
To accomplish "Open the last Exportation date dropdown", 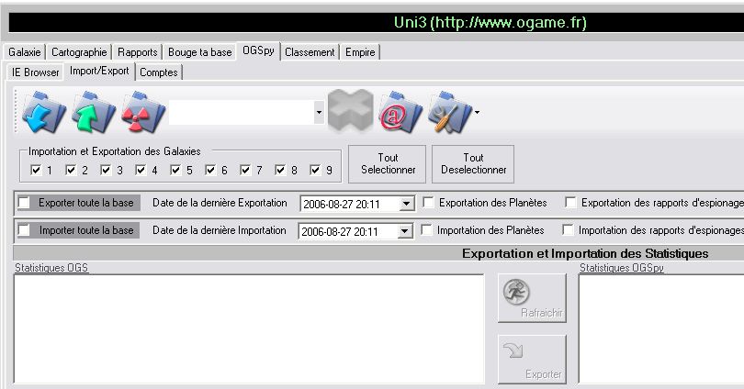I will coord(407,204).
